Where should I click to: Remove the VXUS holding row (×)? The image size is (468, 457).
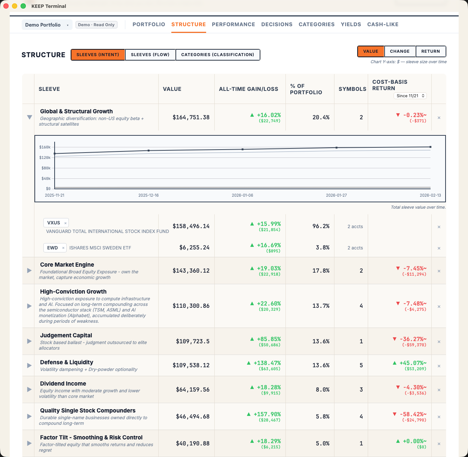pos(439,227)
